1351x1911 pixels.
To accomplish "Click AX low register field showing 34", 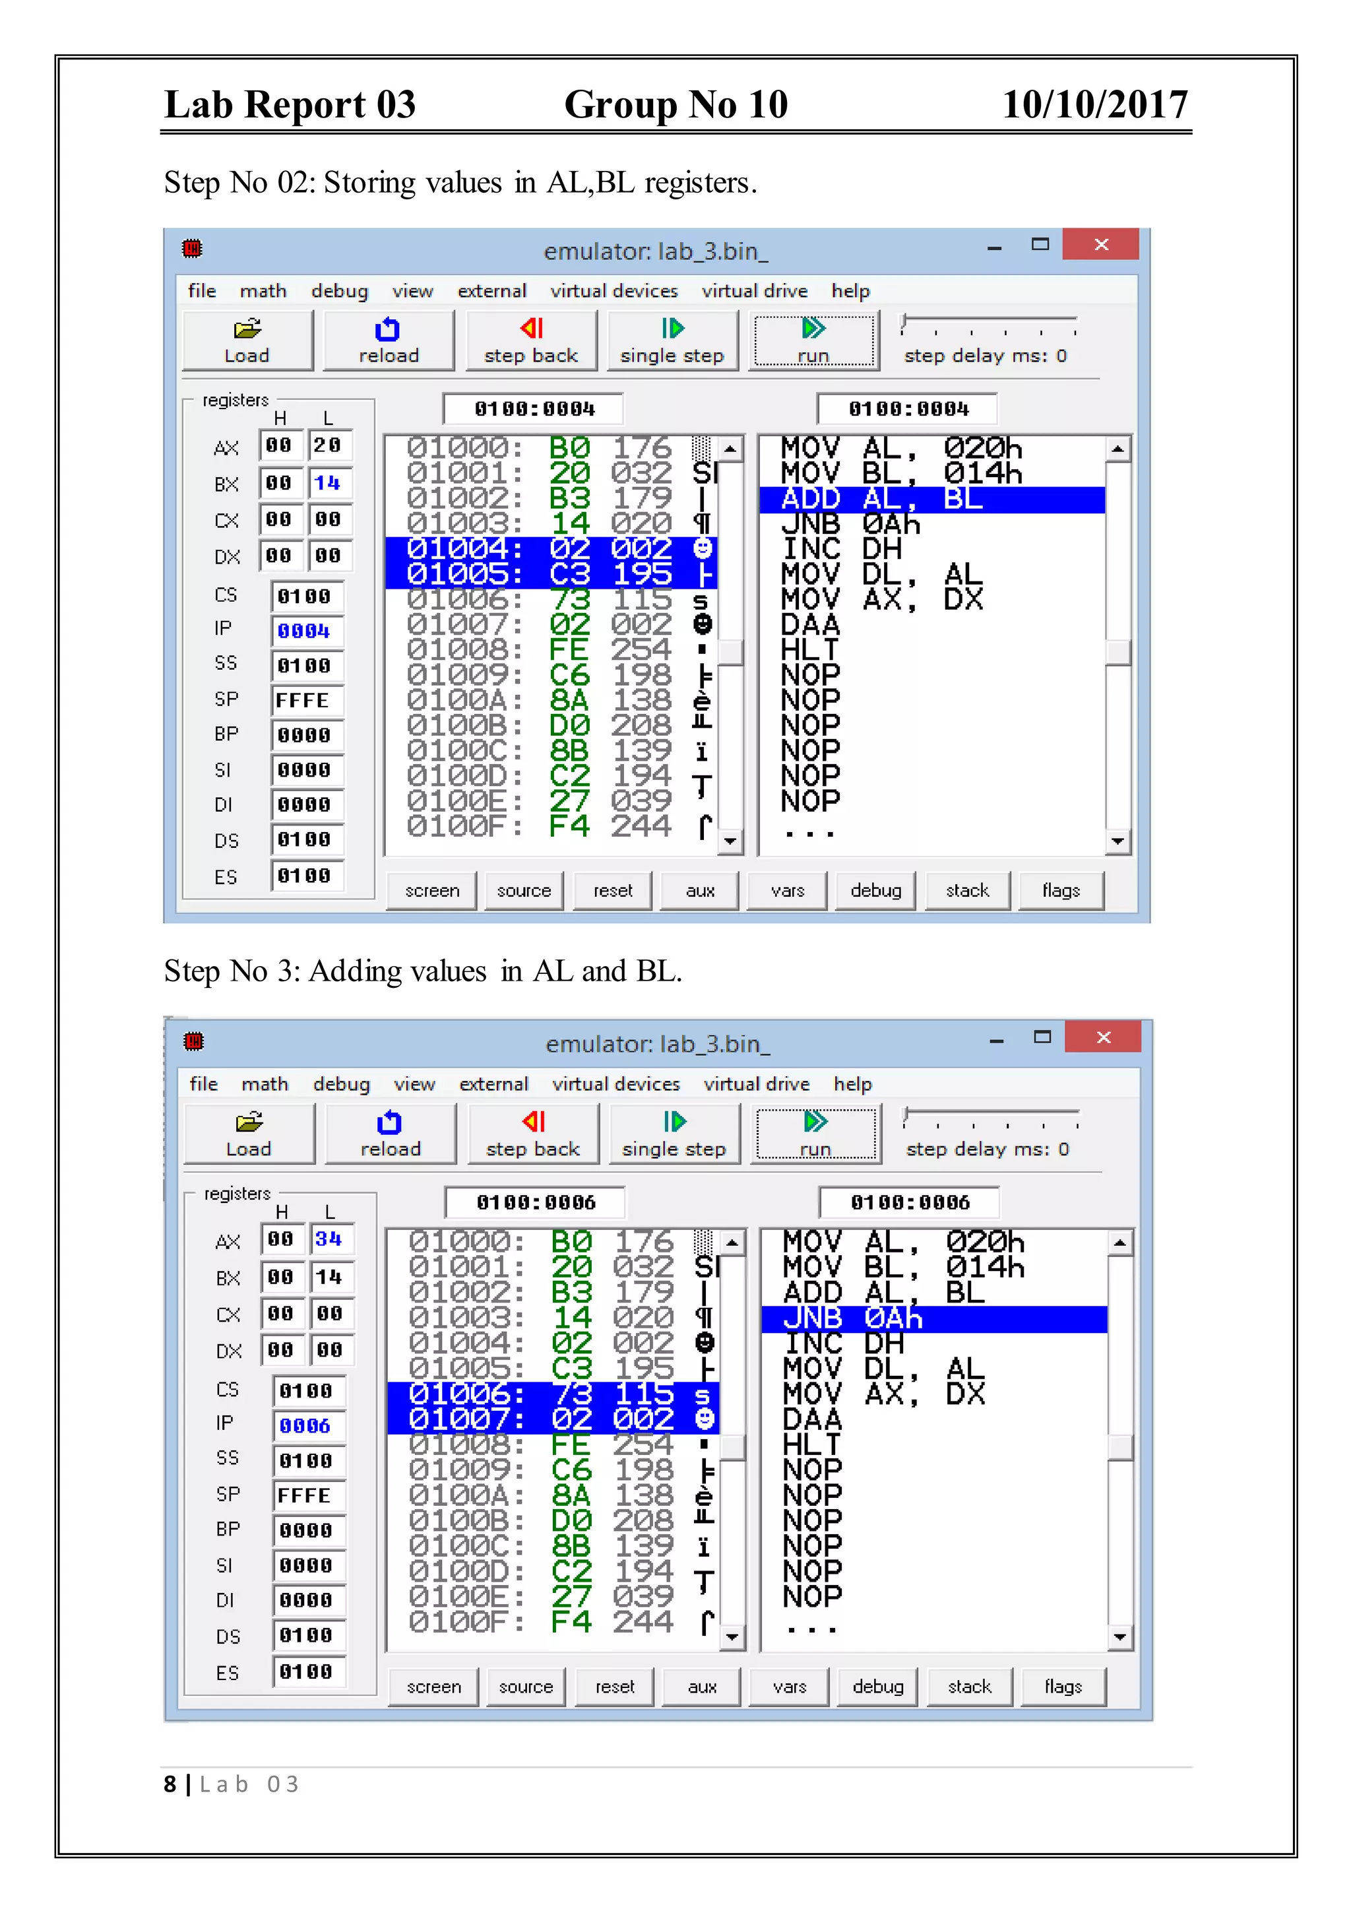I will [x=332, y=1239].
